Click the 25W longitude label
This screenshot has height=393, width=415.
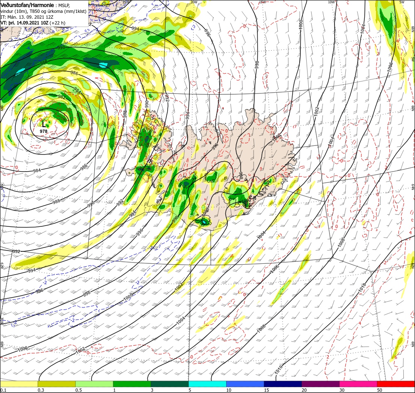click(x=126, y=2)
